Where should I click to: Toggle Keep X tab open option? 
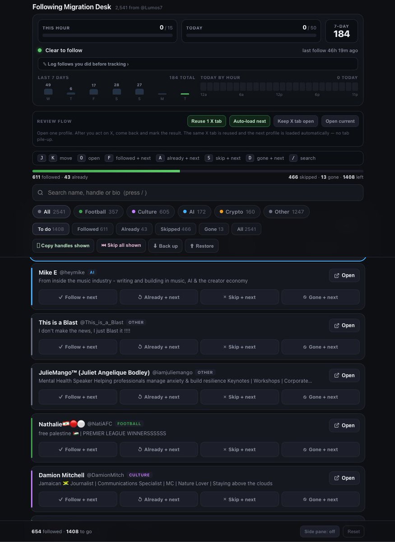click(x=296, y=121)
